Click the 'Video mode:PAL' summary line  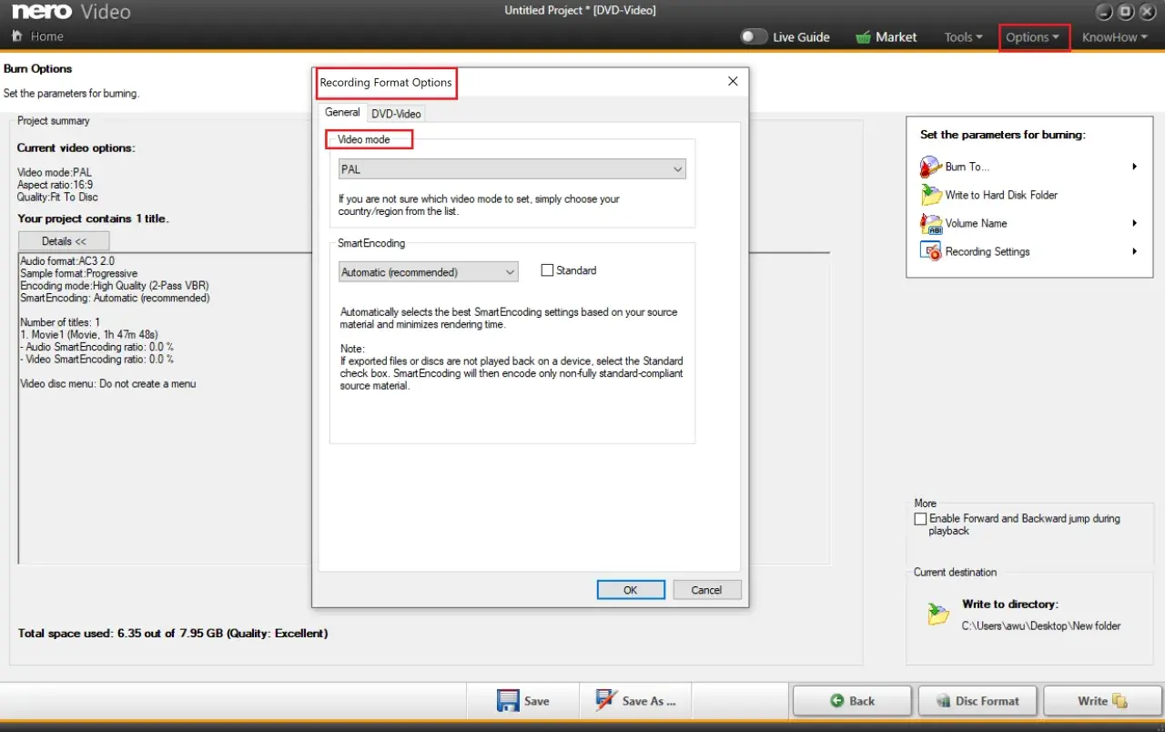55,172
